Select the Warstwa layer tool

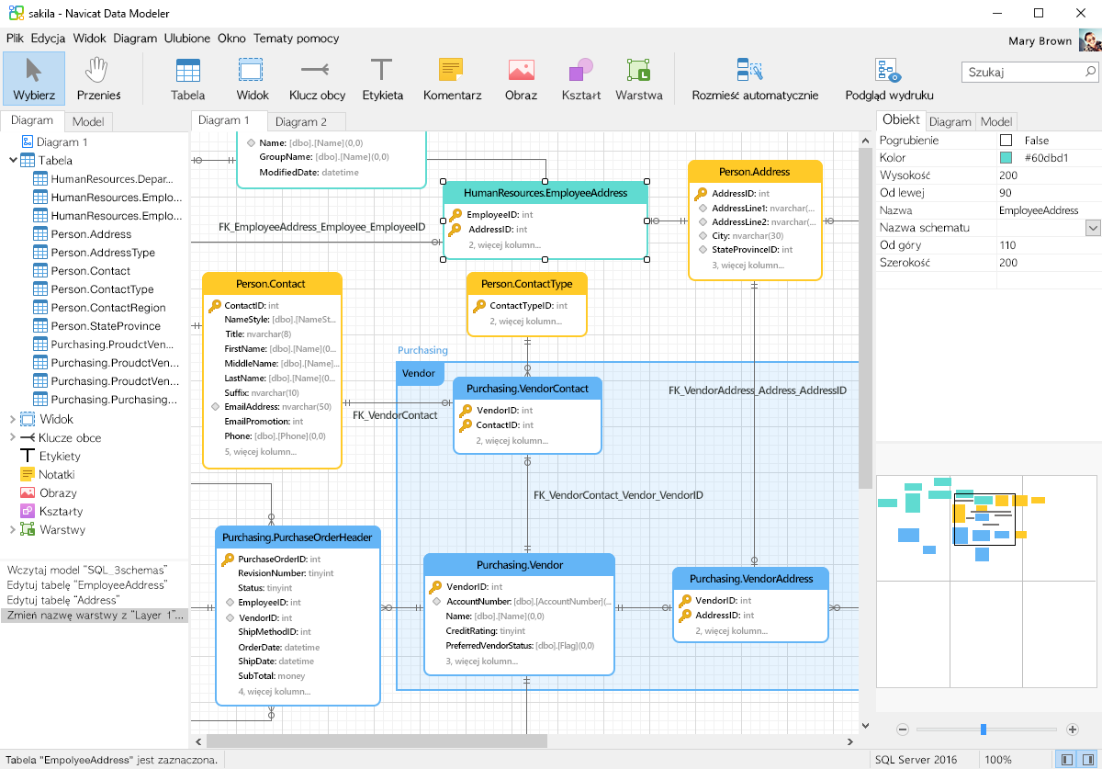pos(638,78)
